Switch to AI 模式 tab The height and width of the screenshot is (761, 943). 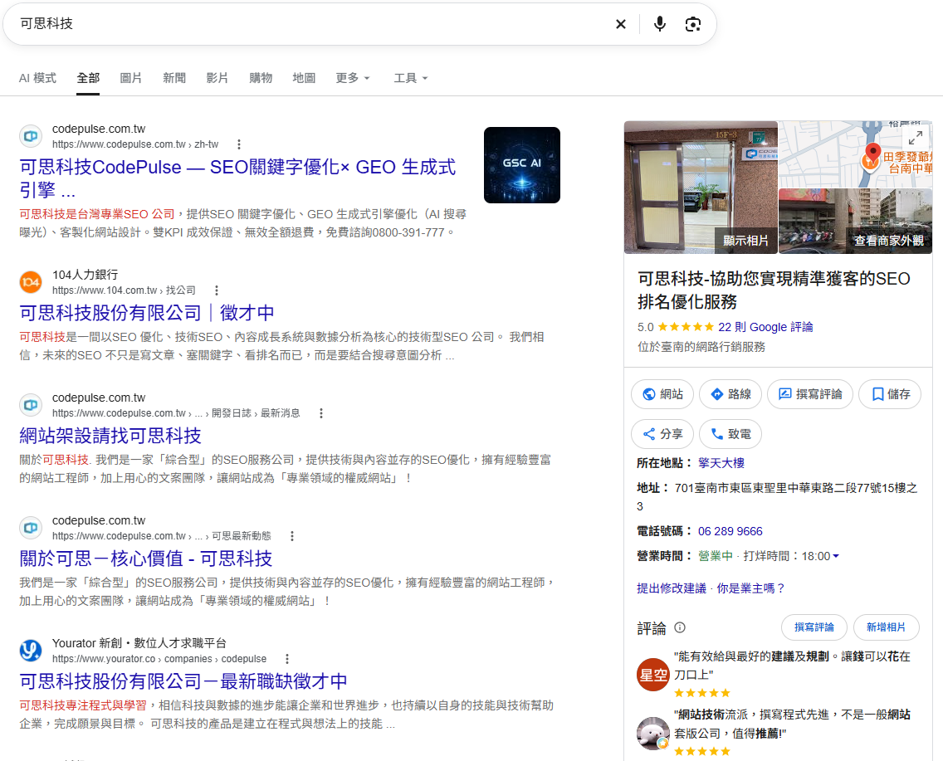(37, 78)
